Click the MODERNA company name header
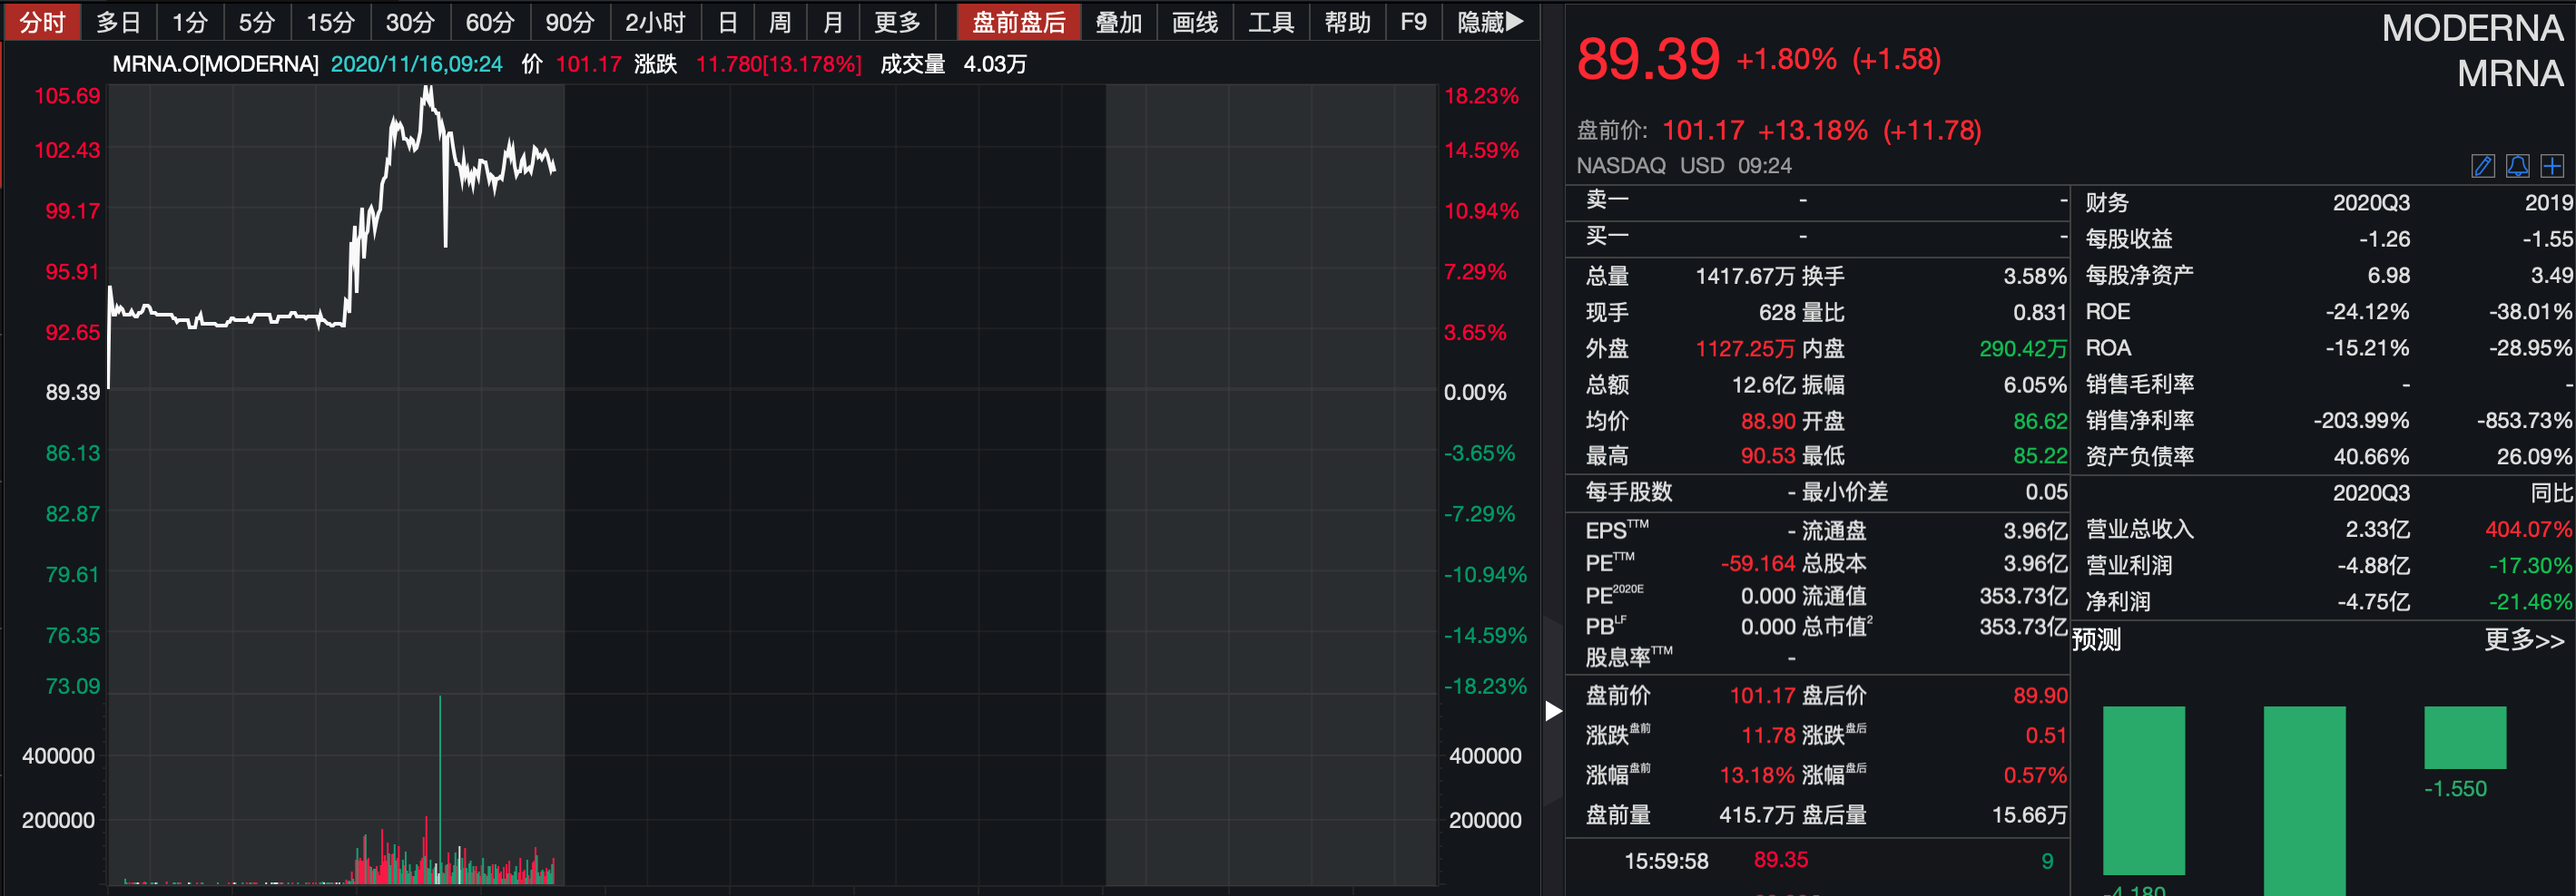The image size is (2576, 896). 2472,28
